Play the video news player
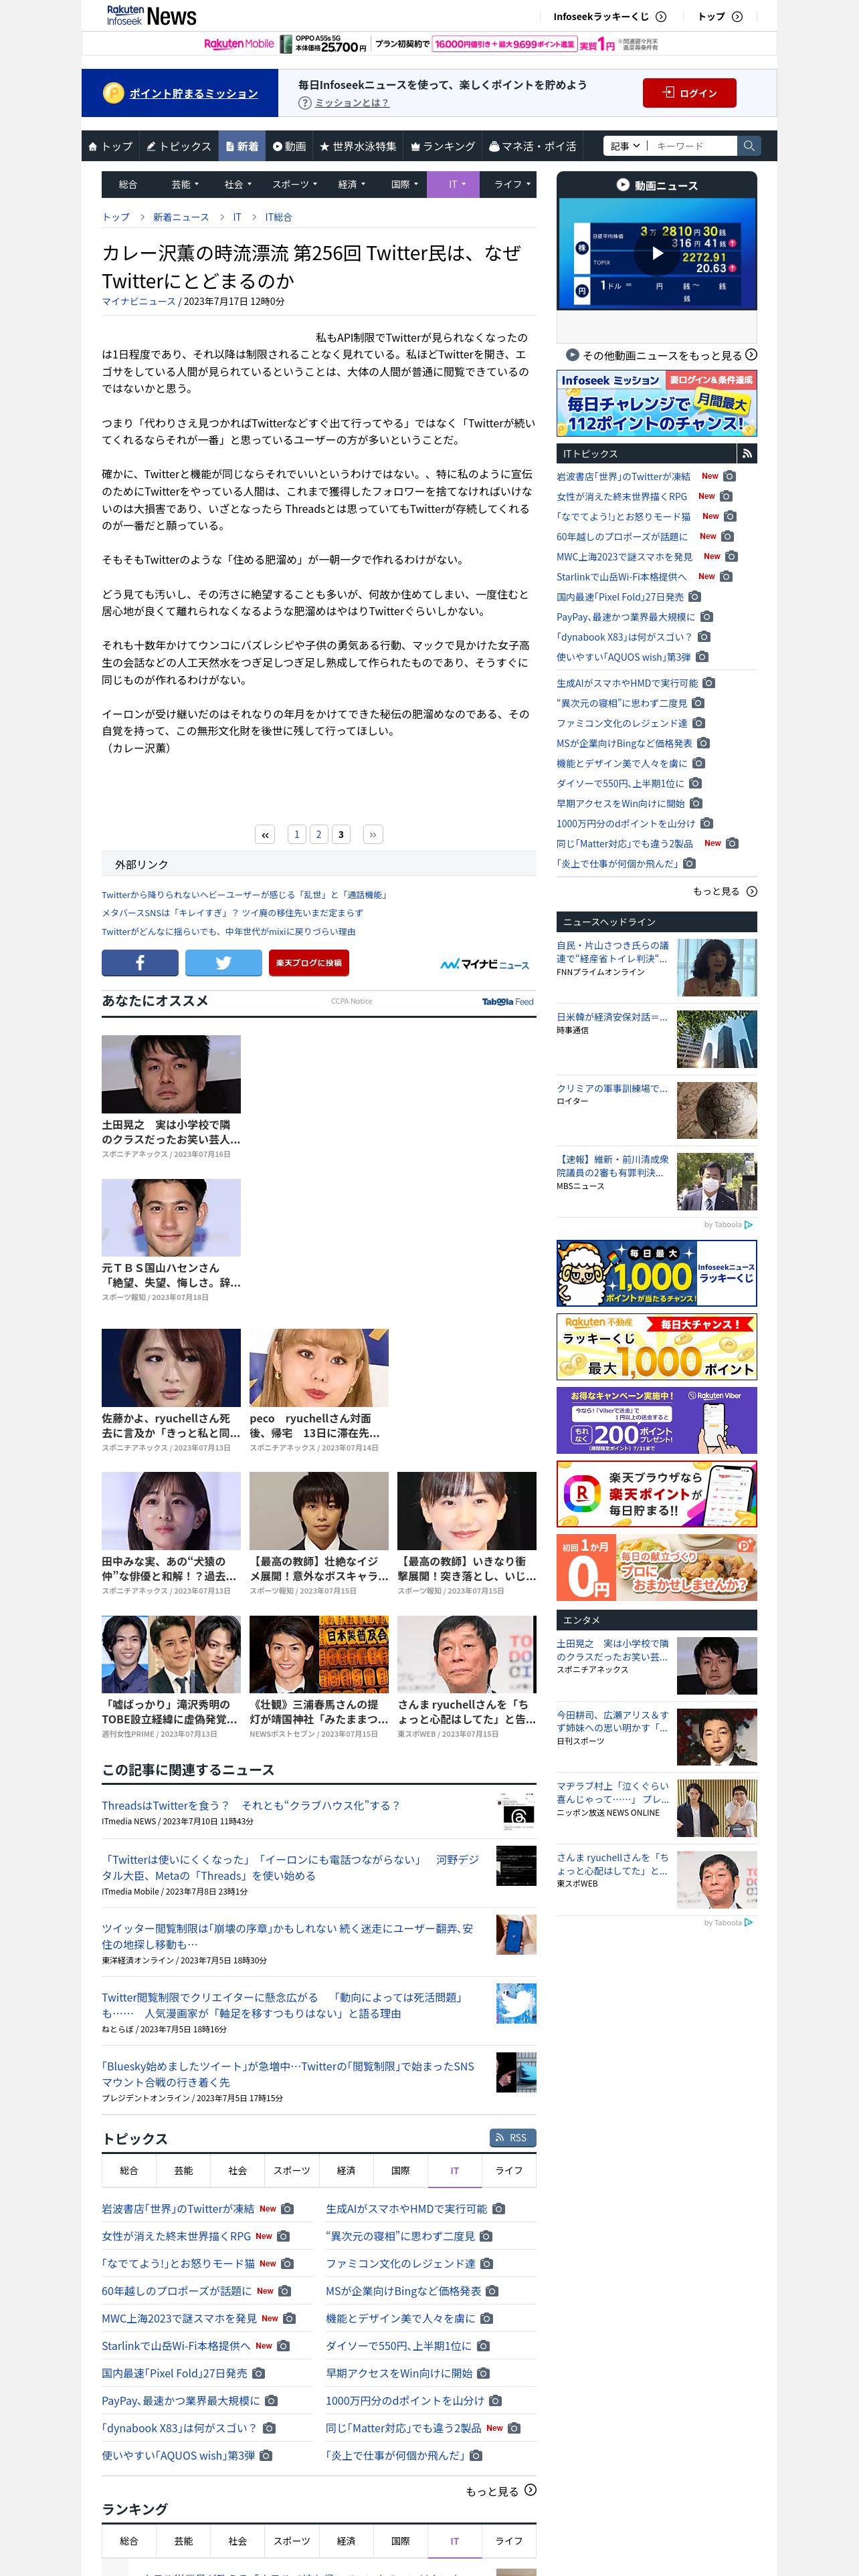Image resolution: width=859 pixels, height=2576 pixels. click(656, 253)
